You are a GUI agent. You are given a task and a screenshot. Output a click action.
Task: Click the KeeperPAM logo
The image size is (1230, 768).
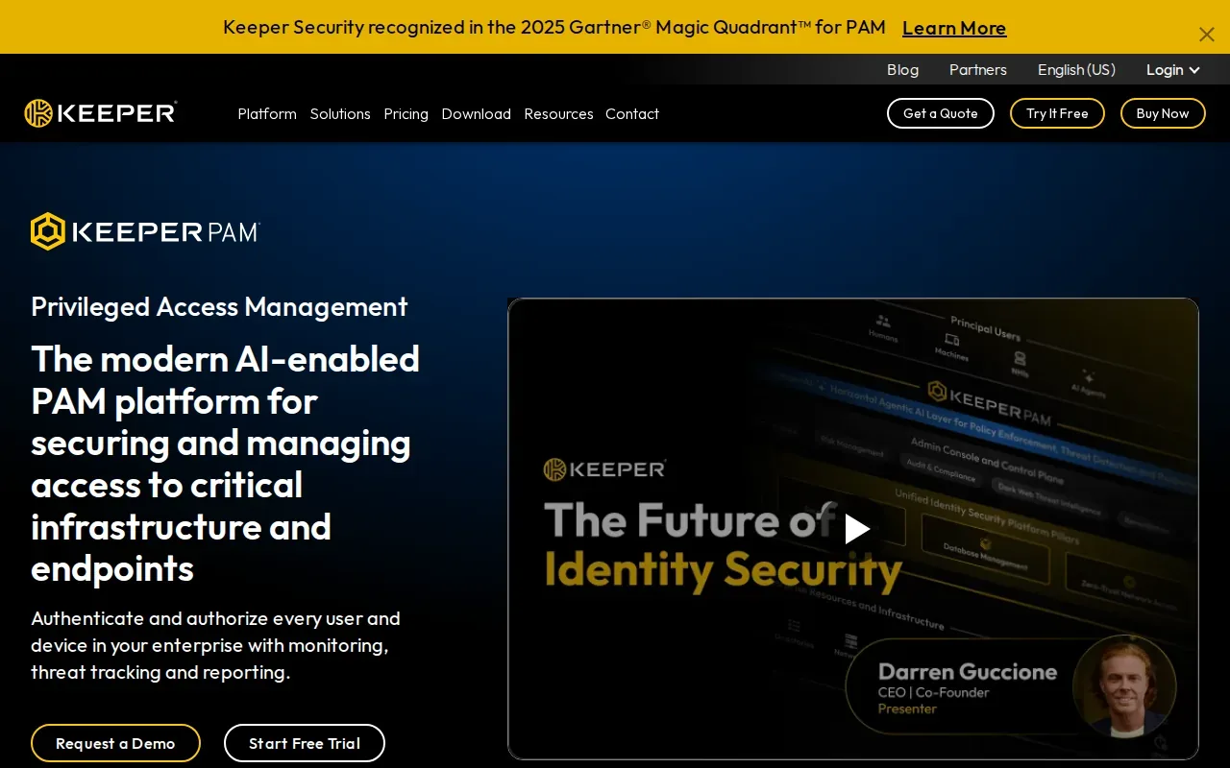click(145, 231)
